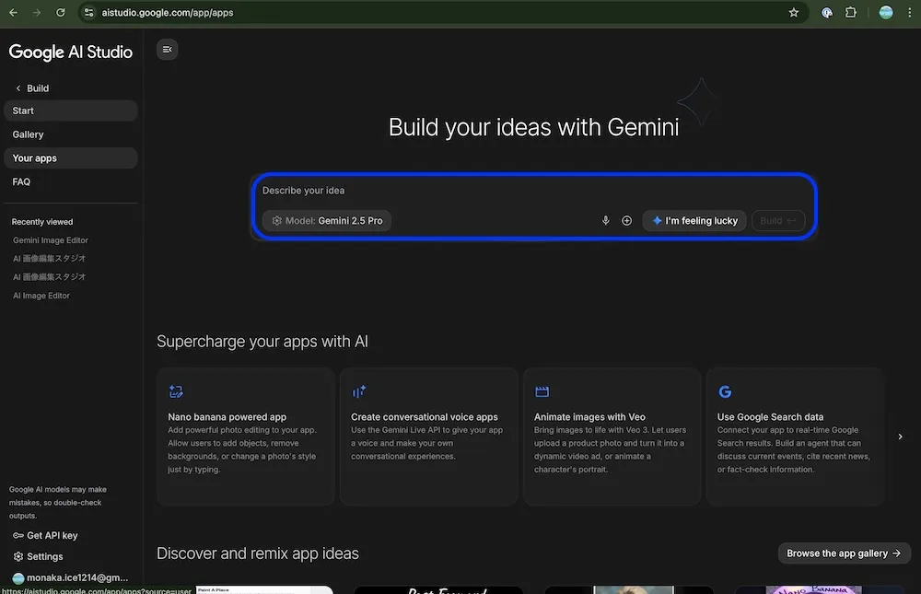The height and width of the screenshot is (594, 921).
Task: Collapse the sidebar with the panel toggle icon
Action: pos(167,50)
